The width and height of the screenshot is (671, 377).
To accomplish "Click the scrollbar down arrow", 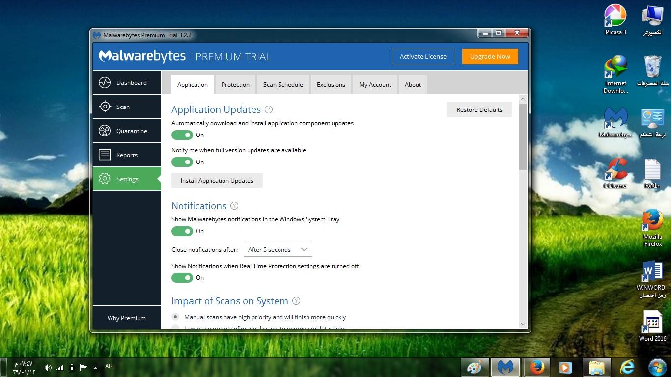I will 523,324.
